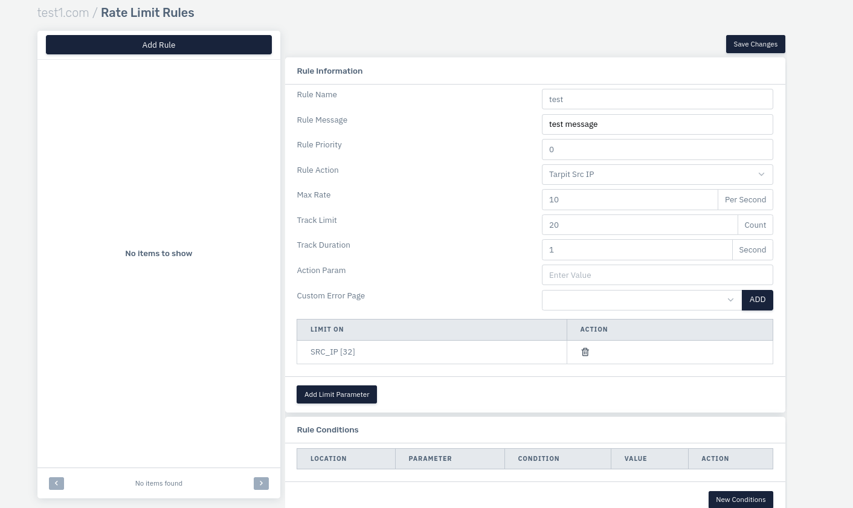
Task: Focus the Track Duration input
Action: 637,250
